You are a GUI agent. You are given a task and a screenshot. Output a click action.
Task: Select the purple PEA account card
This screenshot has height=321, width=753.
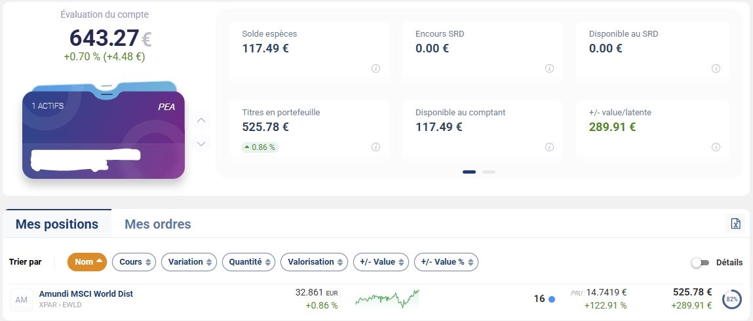[104, 134]
